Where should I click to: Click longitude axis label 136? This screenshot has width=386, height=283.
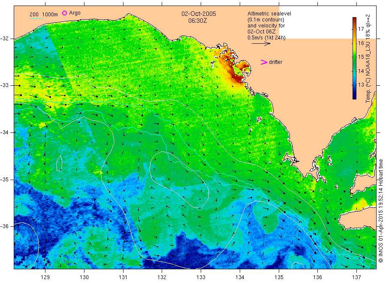click(x=317, y=277)
